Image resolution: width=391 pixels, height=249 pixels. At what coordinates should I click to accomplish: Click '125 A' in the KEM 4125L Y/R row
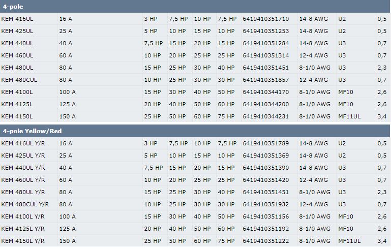tap(67, 229)
